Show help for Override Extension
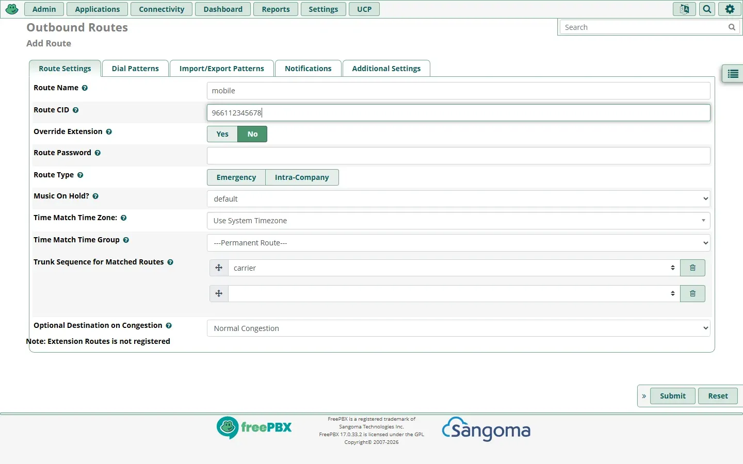Image resolution: width=743 pixels, height=464 pixels. (x=109, y=132)
